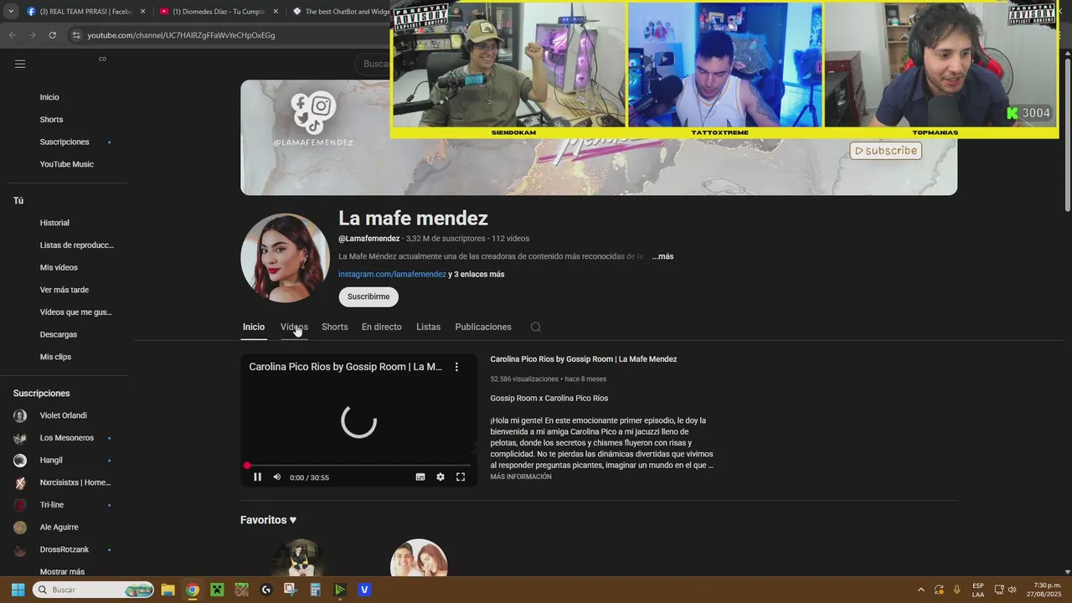Open the y 3 enlaces más links

pyautogui.click(x=477, y=274)
